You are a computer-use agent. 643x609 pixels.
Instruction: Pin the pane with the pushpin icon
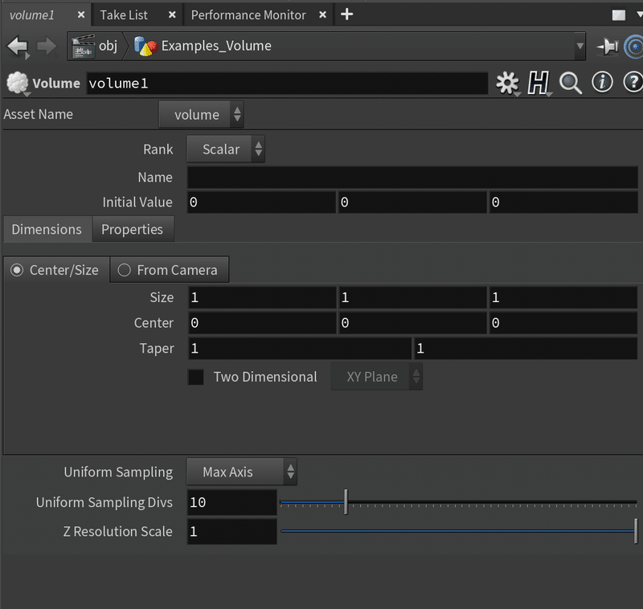(x=607, y=47)
